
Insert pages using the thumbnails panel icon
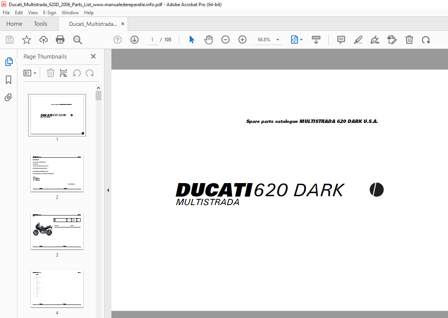63,73
